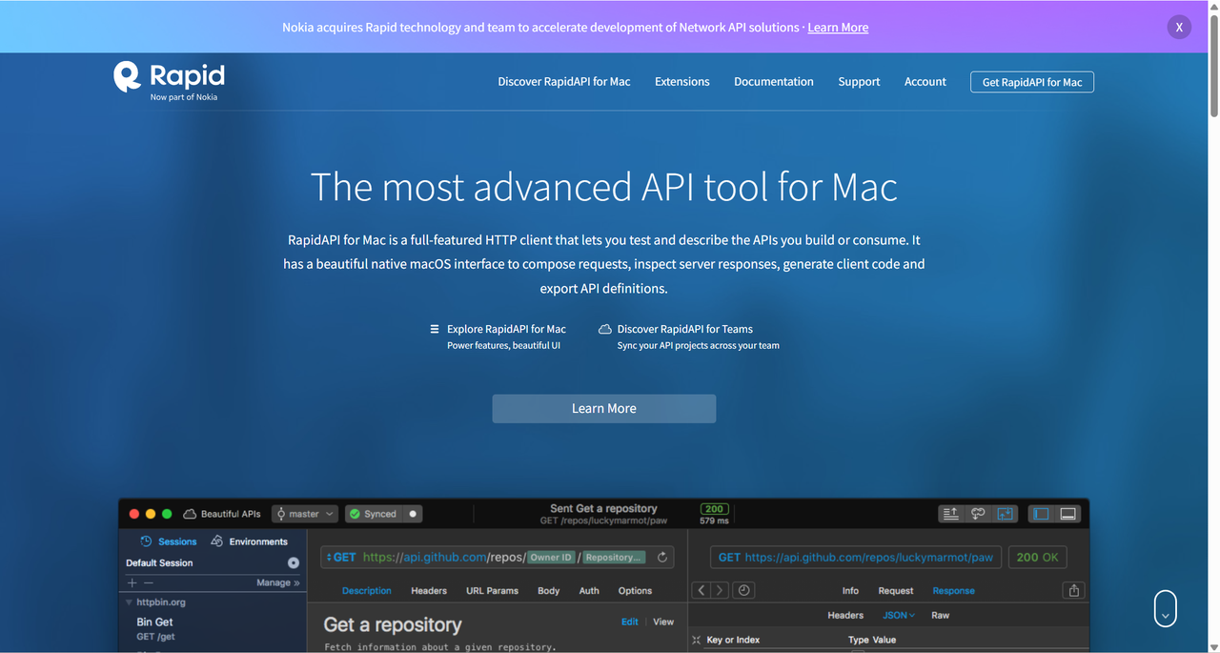1220x653 pixels.
Task: Open the URL Params tab
Action: pyautogui.click(x=492, y=591)
